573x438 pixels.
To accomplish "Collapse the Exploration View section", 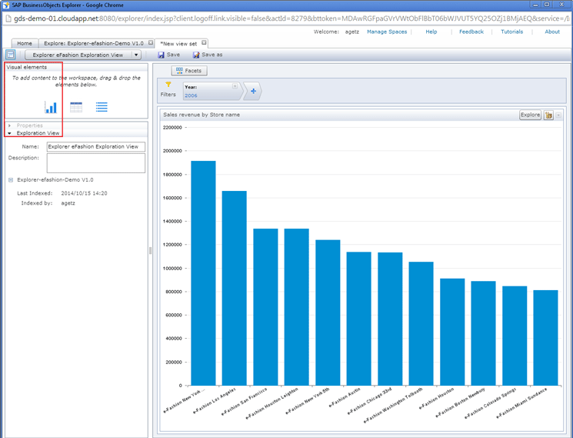I will click(x=10, y=133).
